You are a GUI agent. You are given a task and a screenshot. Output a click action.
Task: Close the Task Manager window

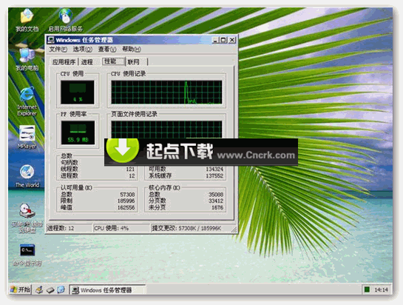pyautogui.click(x=232, y=40)
